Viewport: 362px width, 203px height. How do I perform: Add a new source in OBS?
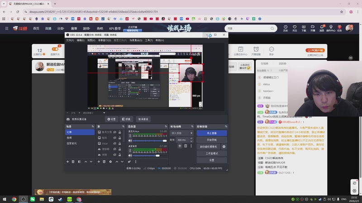pos(99,162)
